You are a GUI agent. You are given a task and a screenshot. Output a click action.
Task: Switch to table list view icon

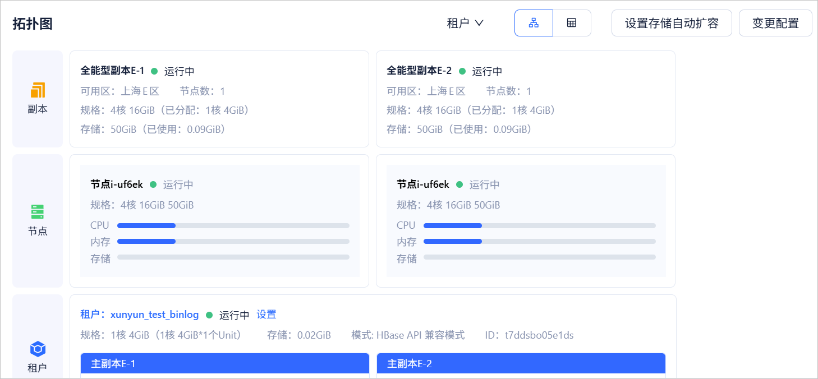pyautogui.click(x=572, y=23)
